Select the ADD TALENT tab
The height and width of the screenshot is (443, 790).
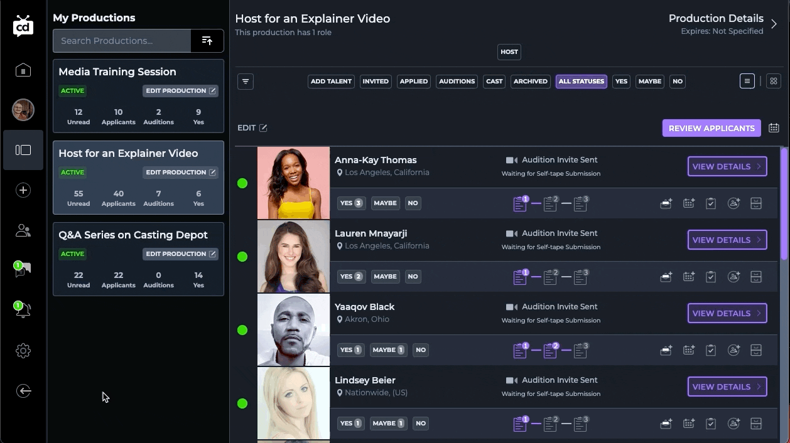coord(331,82)
